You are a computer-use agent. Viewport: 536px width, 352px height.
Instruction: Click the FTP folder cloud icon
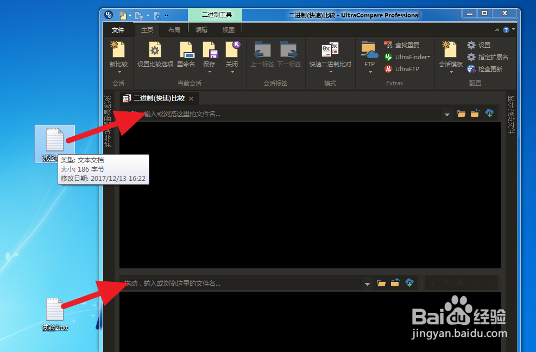tap(369, 50)
